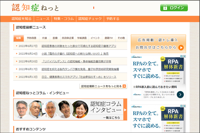Click the 認知症ねっとコラム・インタビュー heading
The width and height of the screenshot is (200, 133).
pyautogui.click(x=42, y=93)
